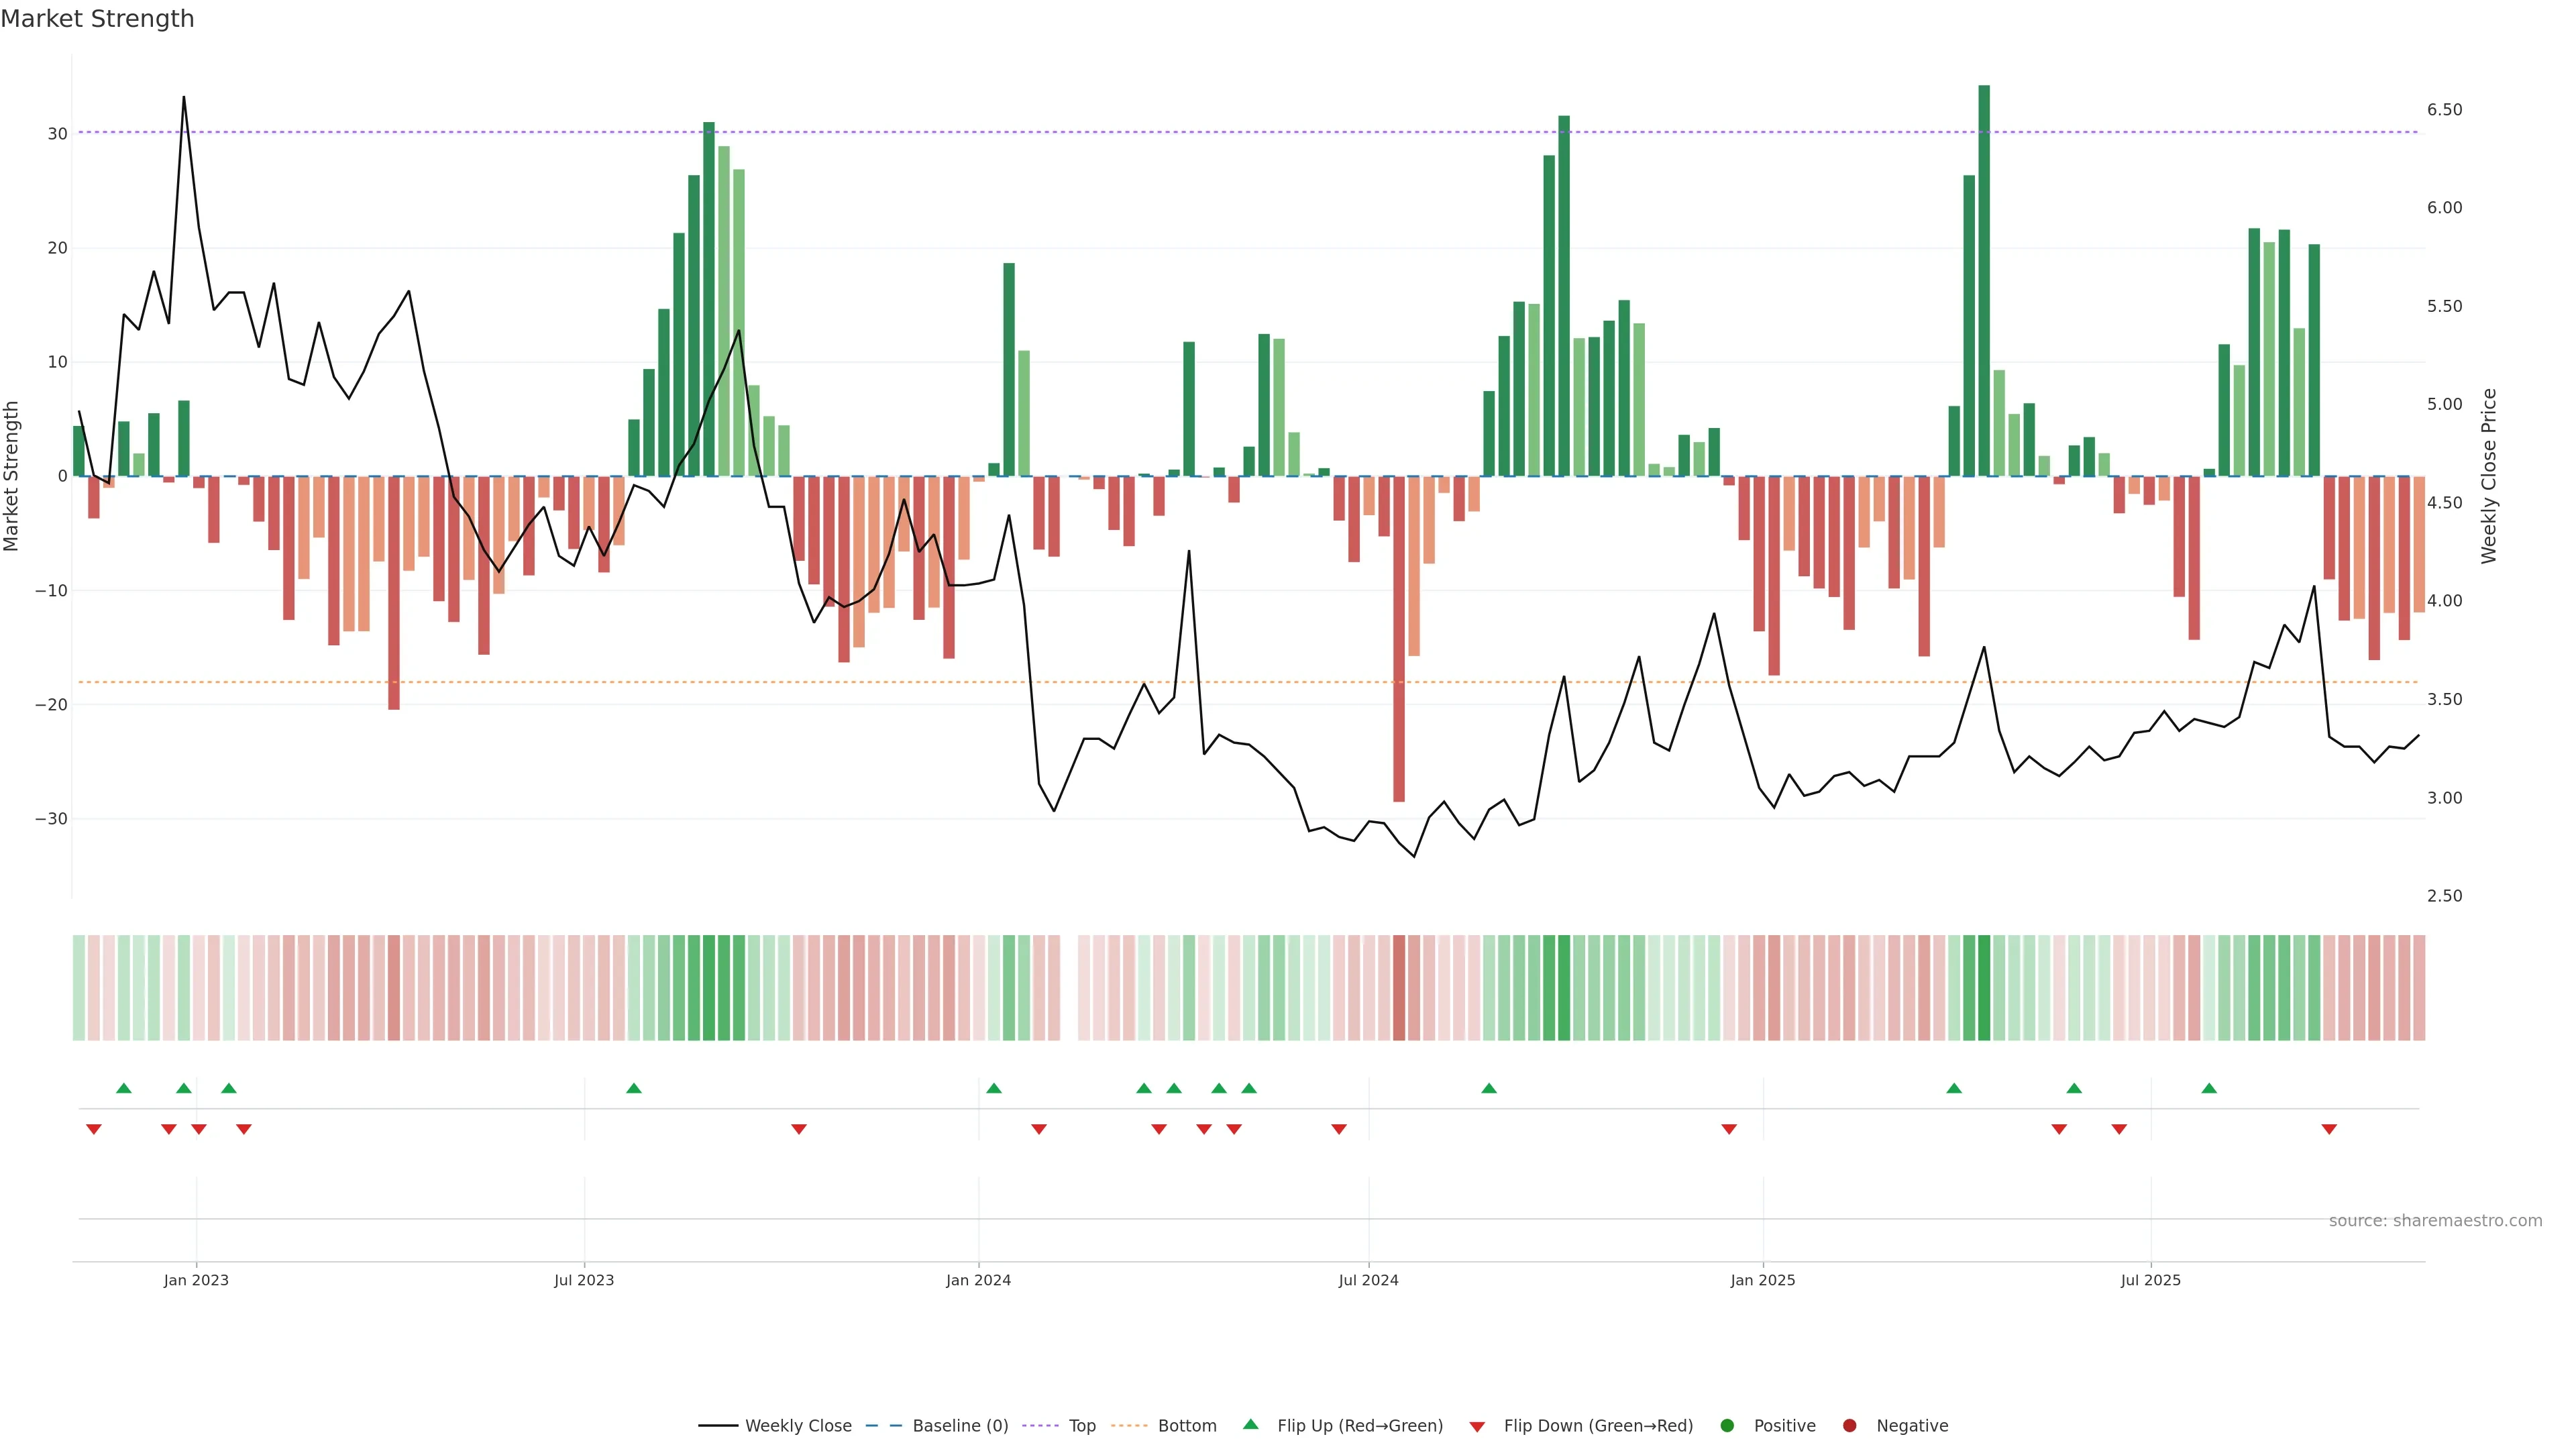
Task: Click the Market Strength chart title
Action: [x=97, y=19]
